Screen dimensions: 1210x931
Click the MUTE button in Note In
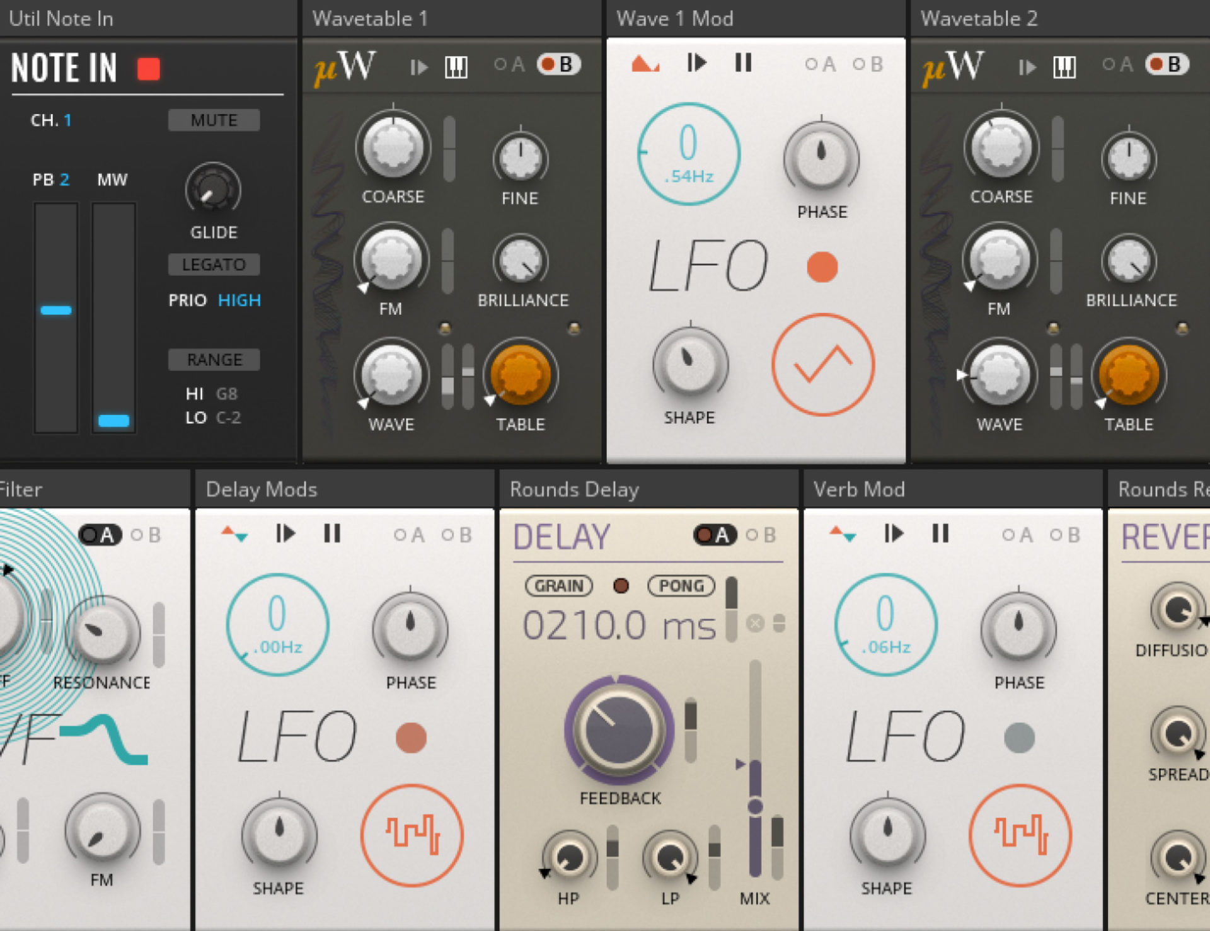click(x=214, y=120)
